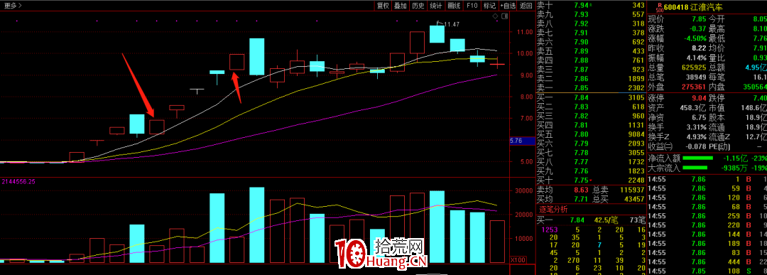Click the 返回 back button

coord(526,6)
